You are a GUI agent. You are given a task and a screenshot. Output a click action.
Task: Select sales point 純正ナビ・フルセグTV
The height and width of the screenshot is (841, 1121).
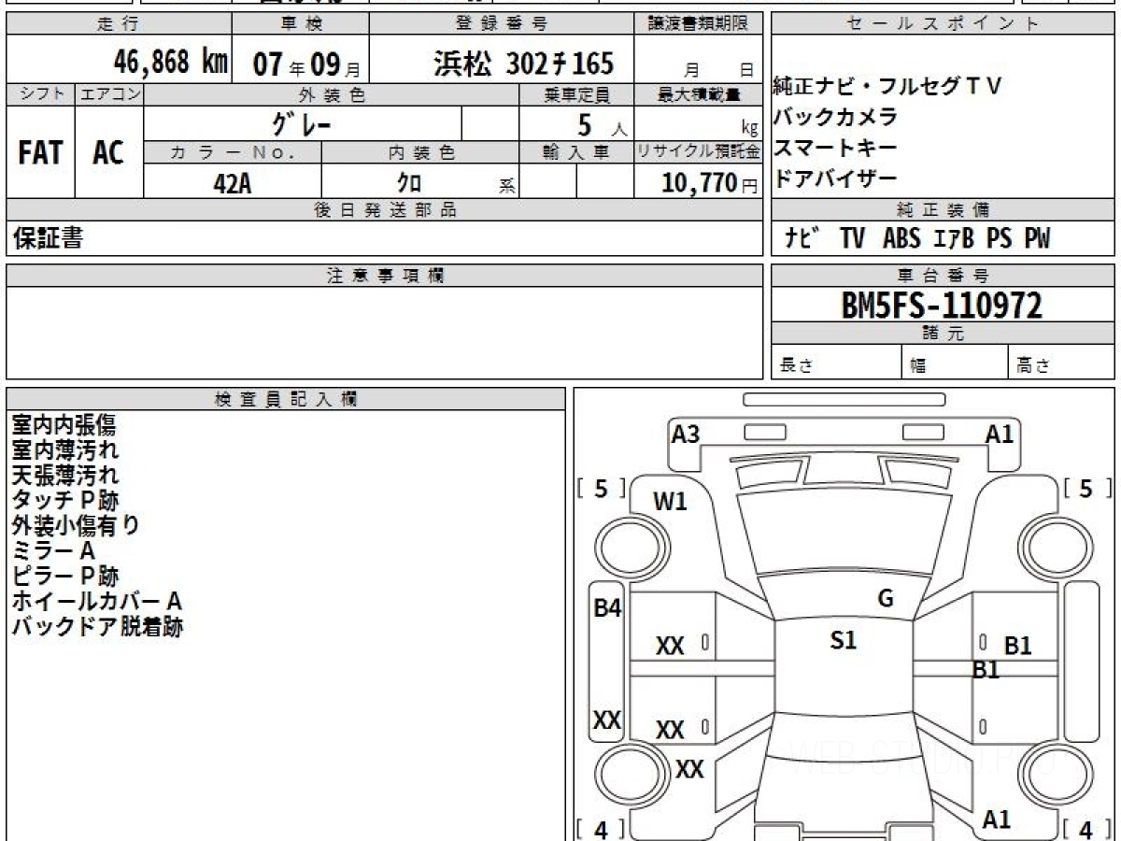[887, 87]
